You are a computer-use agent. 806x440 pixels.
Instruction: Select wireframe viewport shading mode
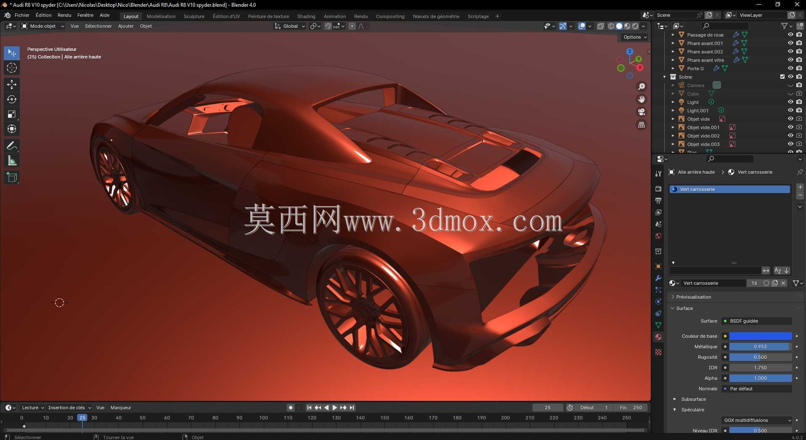[611, 26]
